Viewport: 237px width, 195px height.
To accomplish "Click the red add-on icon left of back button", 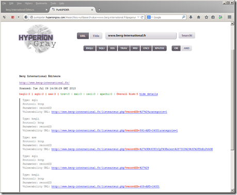I will coord(12,17).
